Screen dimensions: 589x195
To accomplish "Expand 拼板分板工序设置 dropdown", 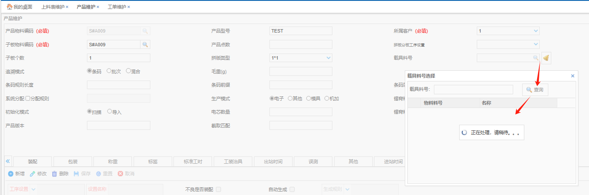I will tap(536, 44).
